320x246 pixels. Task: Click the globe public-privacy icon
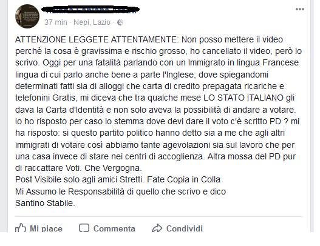[120, 22]
